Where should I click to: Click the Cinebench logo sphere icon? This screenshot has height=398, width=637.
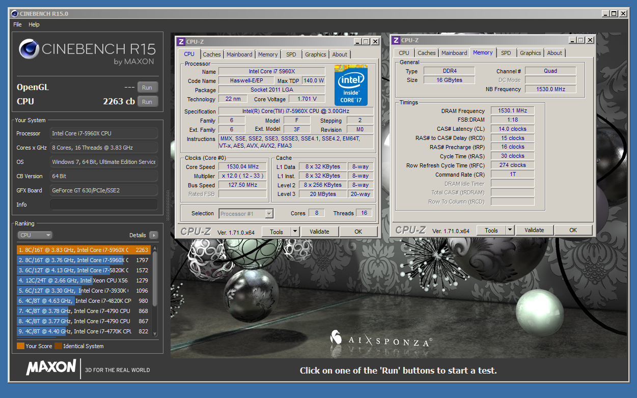pyautogui.click(x=29, y=49)
